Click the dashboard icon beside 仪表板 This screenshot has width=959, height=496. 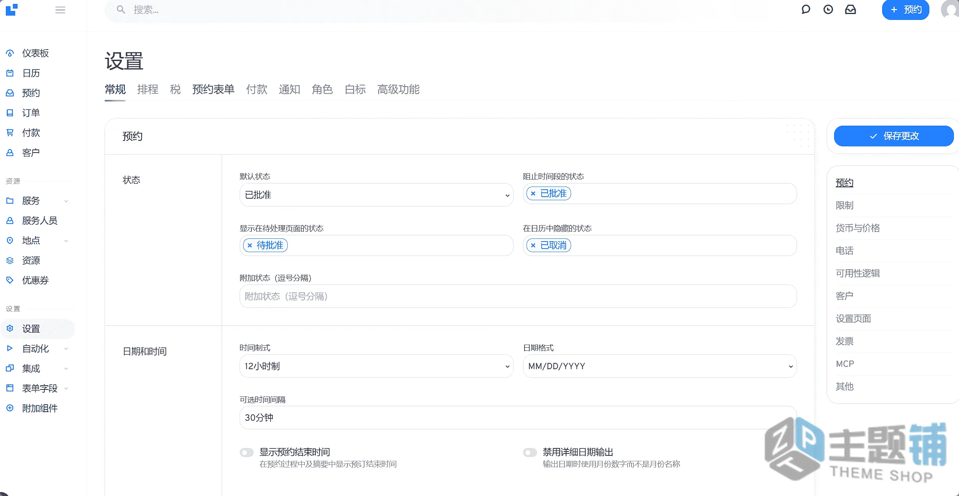(x=10, y=53)
